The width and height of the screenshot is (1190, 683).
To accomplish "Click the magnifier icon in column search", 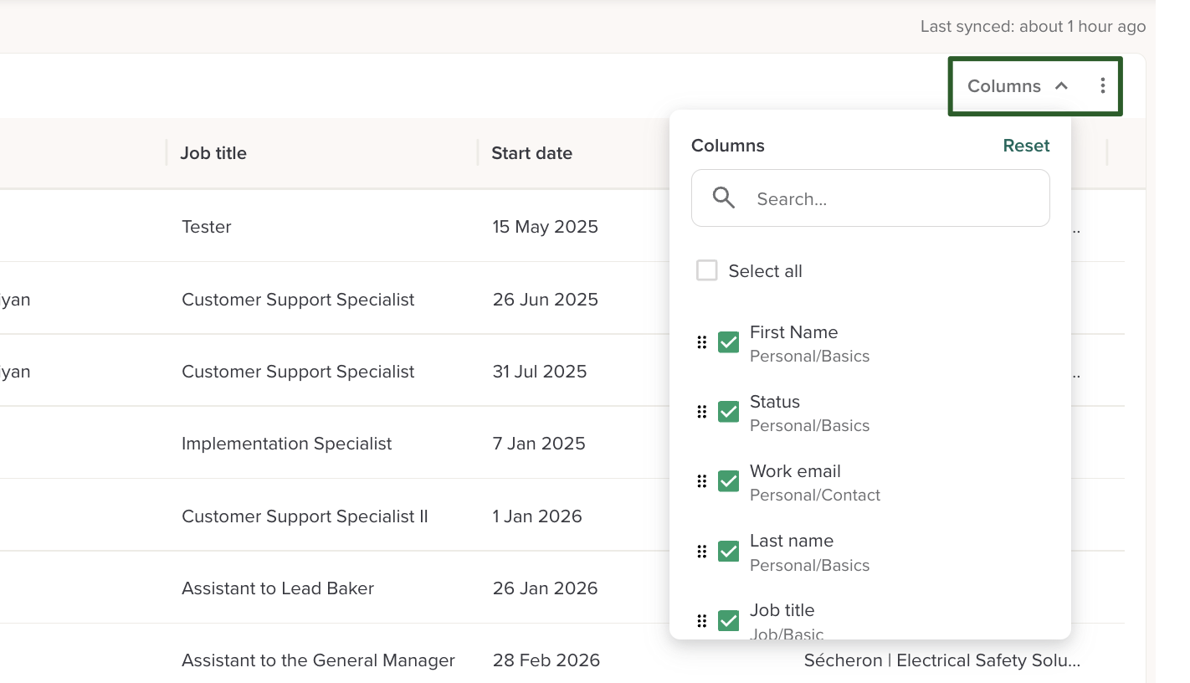I will 724,198.
